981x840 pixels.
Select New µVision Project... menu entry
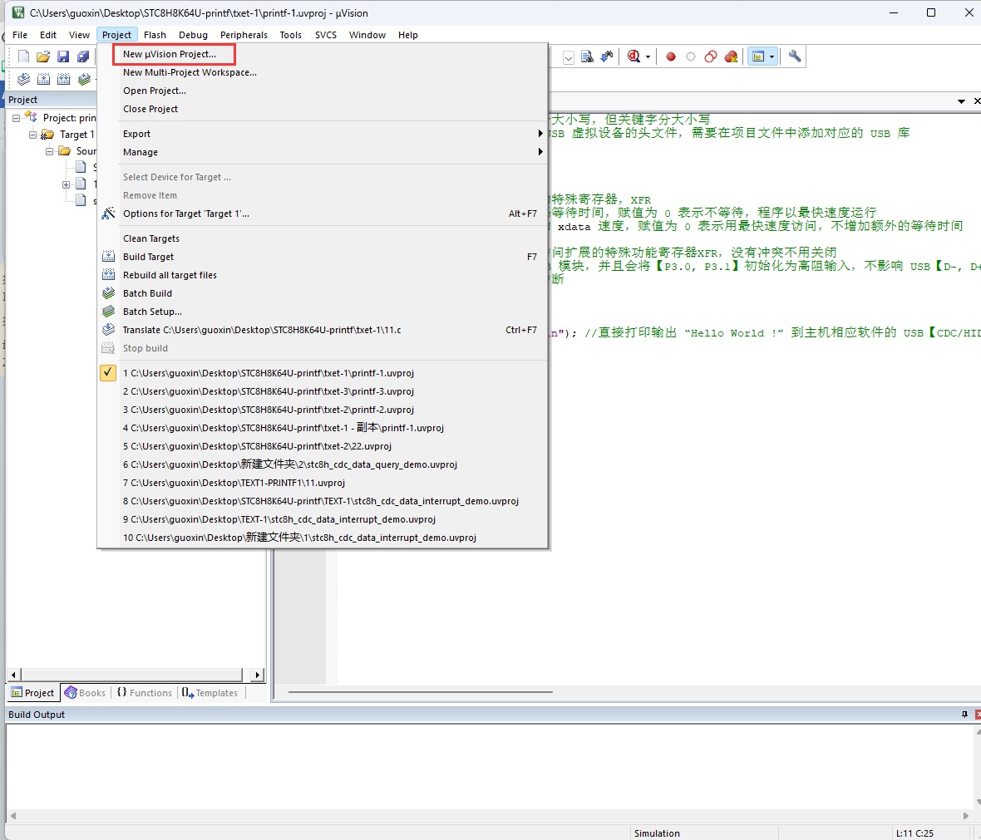pos(170,54)
